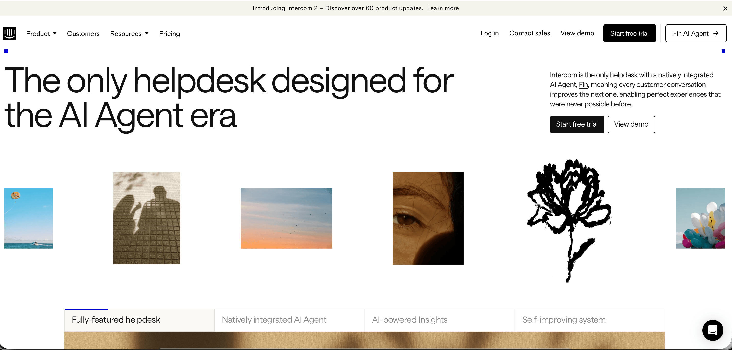
Task: Click the Fin link in the hero paragraph
Action: [x=583, y=85]
